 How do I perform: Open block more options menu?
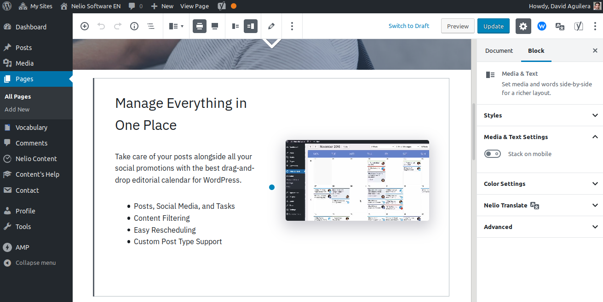[x=292, y=26]
